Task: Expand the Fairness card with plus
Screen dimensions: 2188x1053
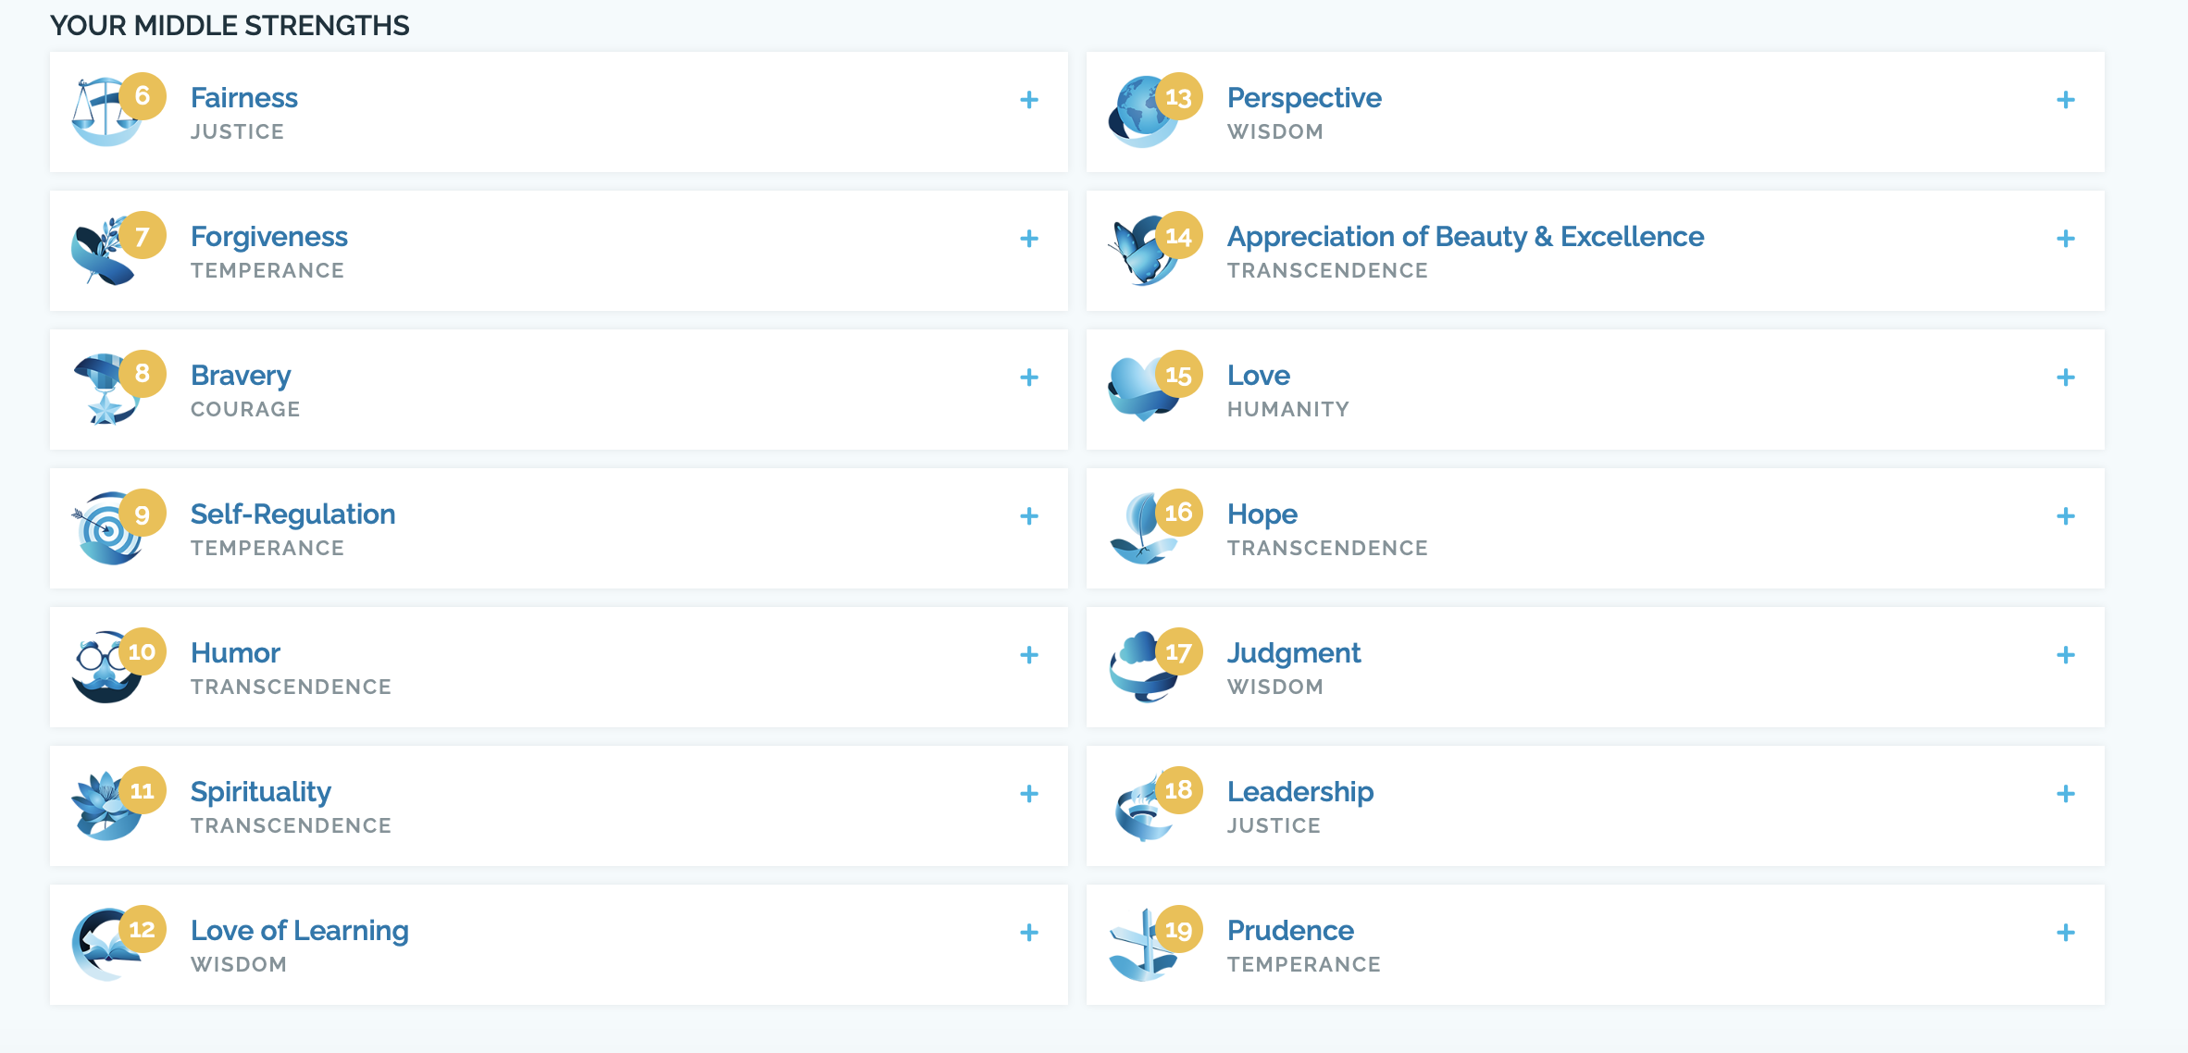Action: click(x=1029, y=100)
